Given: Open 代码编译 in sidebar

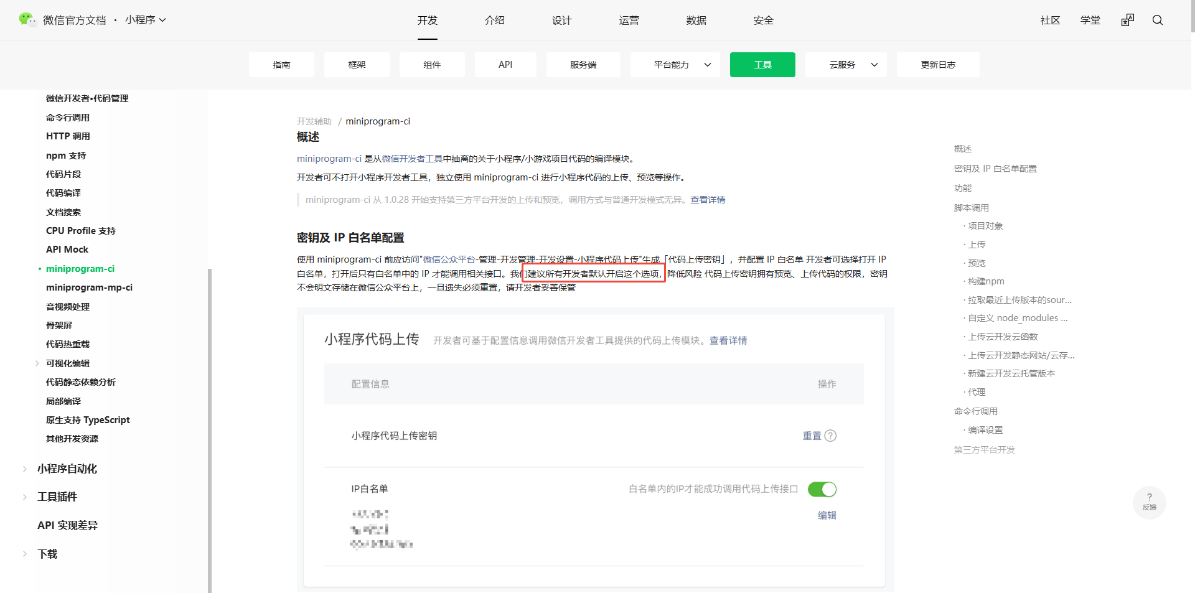Looking at the screenshot, I should click(63, 193).
